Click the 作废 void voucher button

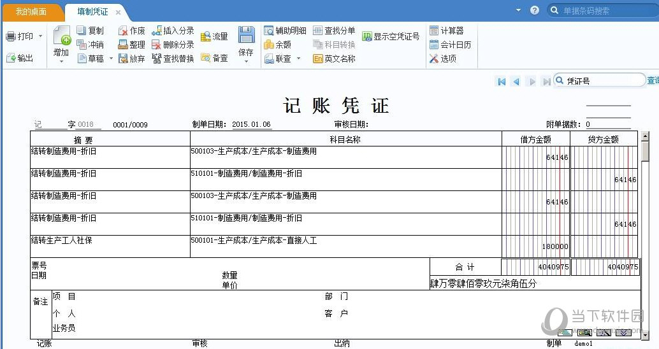click(131, 31)
